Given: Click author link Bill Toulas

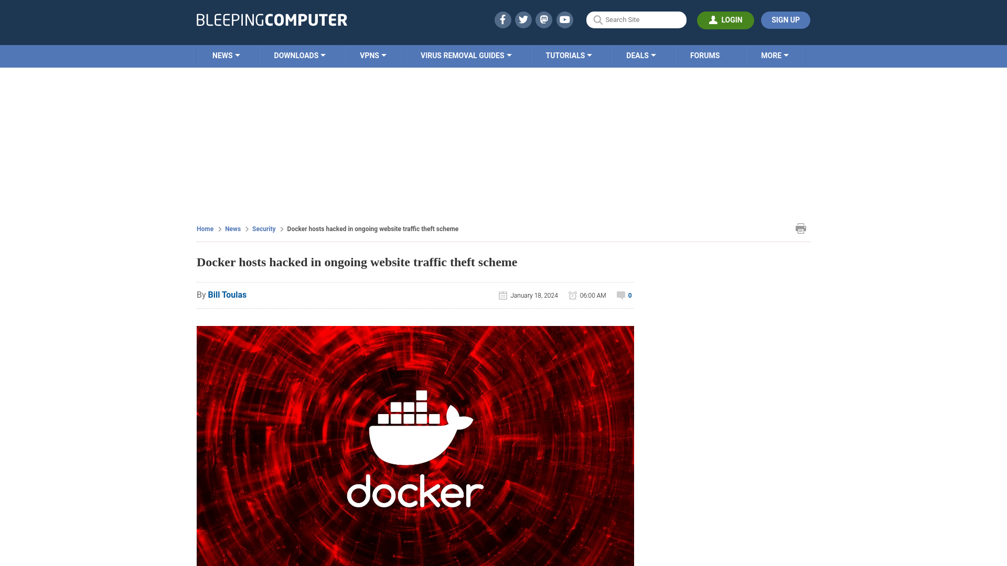Looking at the screenshot, I should pyautogui.click(x=227, y=295).
